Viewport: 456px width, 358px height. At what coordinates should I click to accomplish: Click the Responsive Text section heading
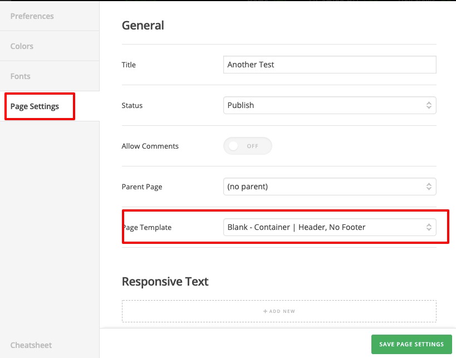[x=165, y=282]
